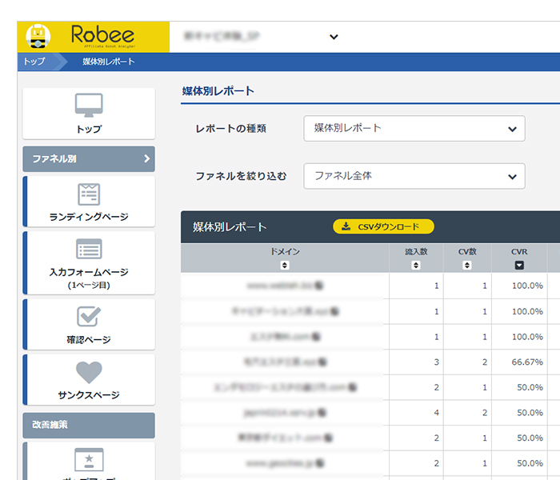Screen dimensions: 560x480
Task: Click the external link icon in first domain row
Action: tap(319, 286)
